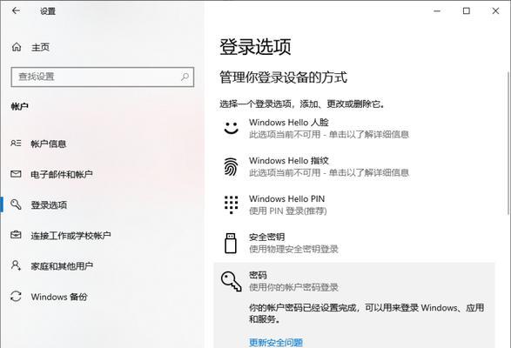511x348 pixels.
Task: Click the fingerprint icon
Action: click(231, 166)
